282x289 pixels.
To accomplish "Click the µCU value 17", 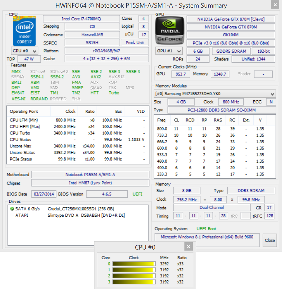I will pyautogui.click(x=144, y=35).
